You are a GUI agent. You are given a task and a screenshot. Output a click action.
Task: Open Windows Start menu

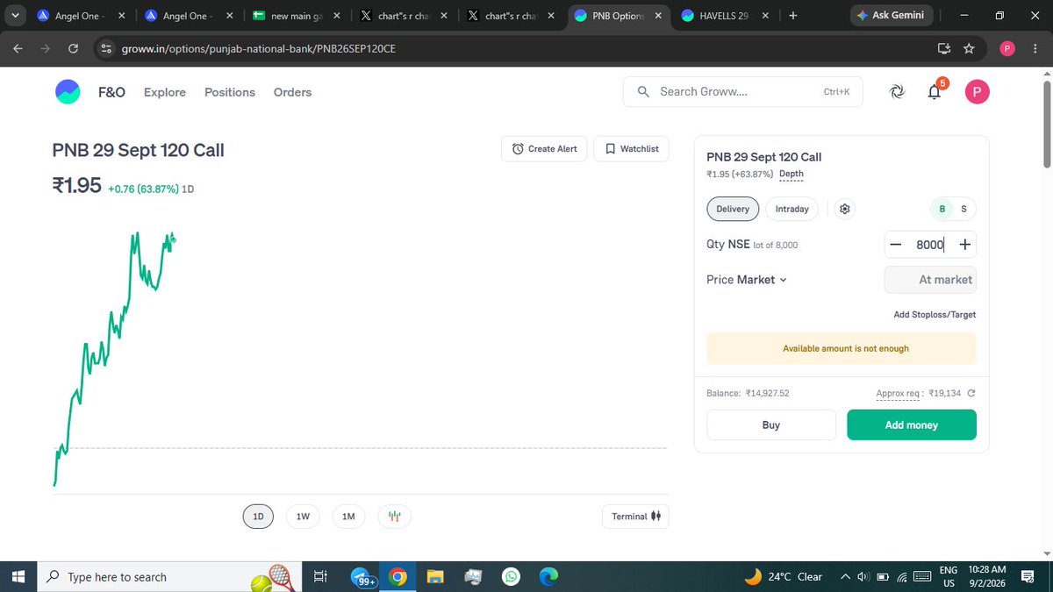pos(18,577)
